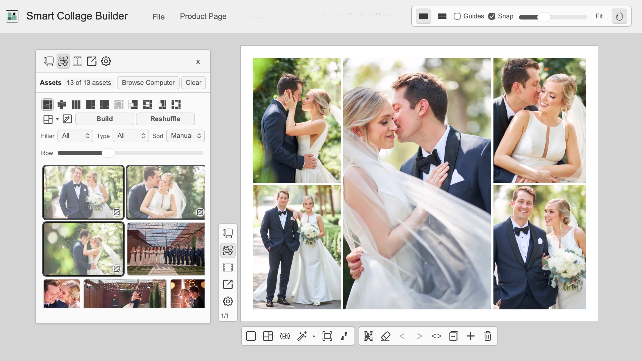The height and width of the screenshot is (361, 642).
Task: Click the Build button
Action: click(x=105, y=119)
